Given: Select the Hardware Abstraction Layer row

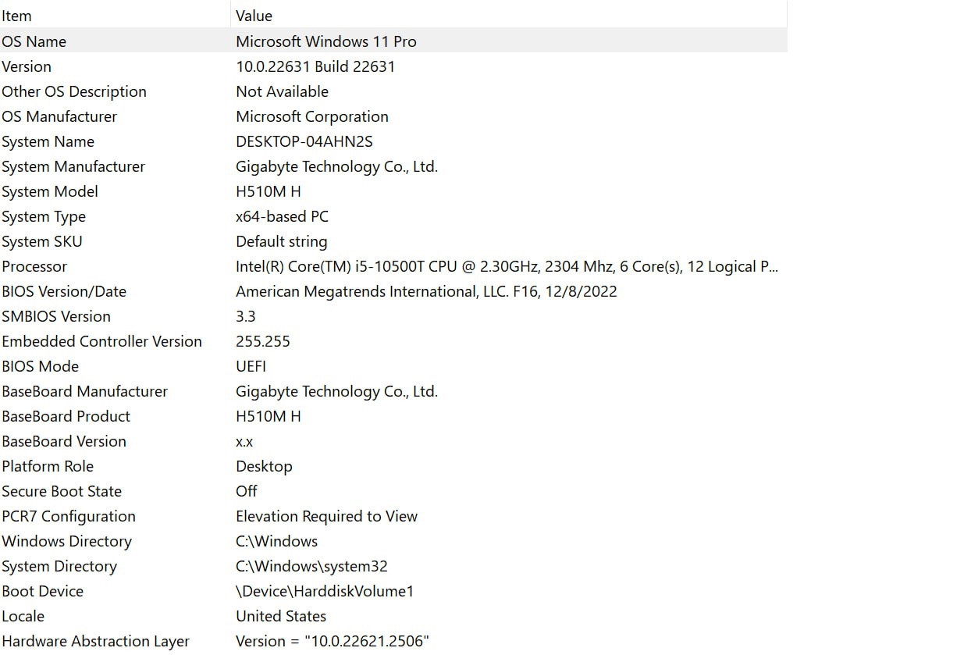Looking at the screenshot, I should [95, 641].
